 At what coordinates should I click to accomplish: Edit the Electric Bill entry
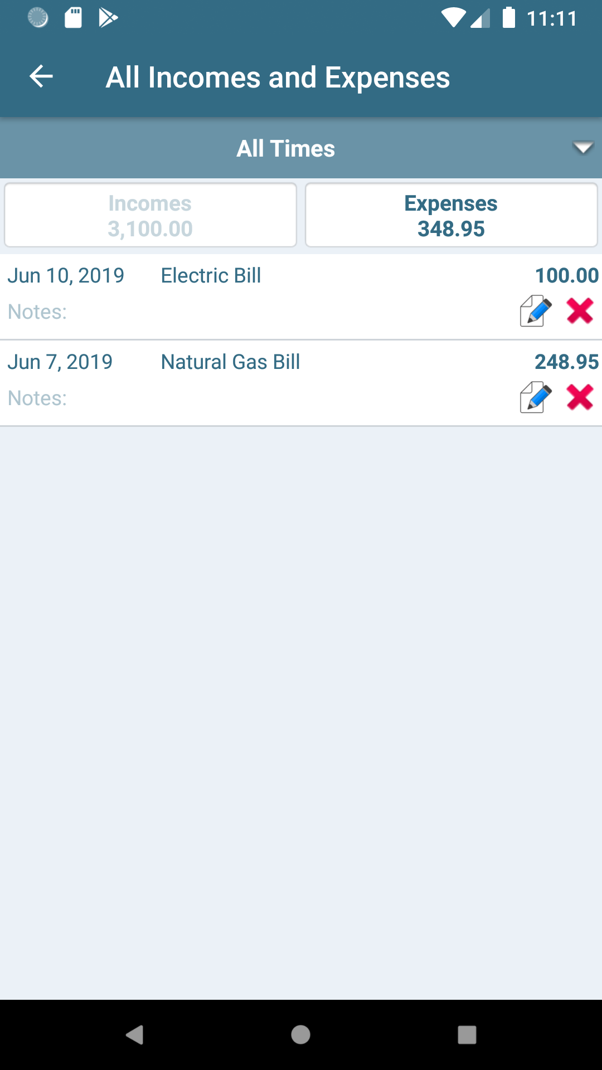(x=535, y=310)
